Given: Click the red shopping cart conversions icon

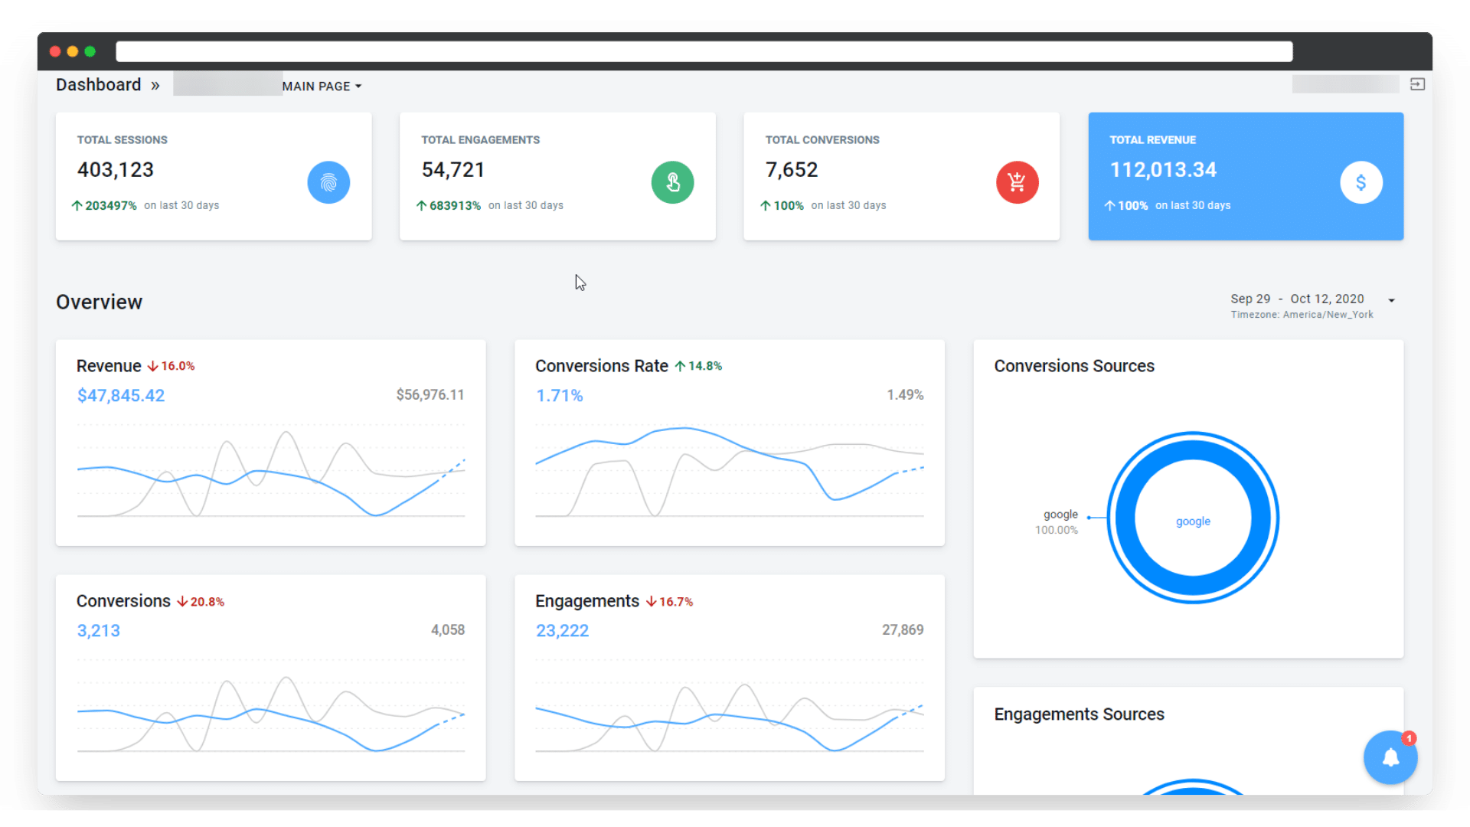Looking at the screenshot, I should tap(1017, 182).
